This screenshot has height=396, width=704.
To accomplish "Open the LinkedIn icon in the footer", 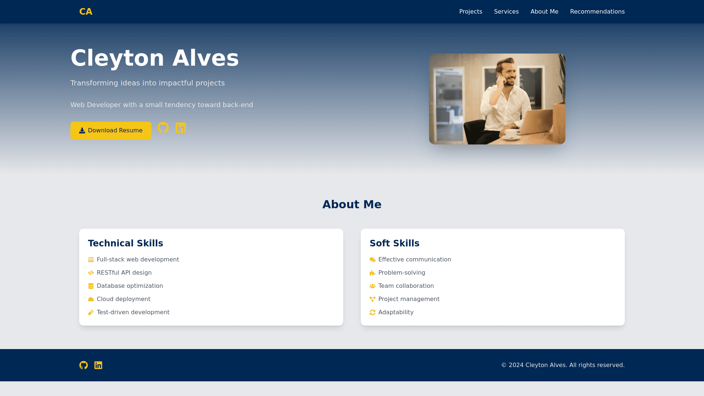I will click(x=98, y=365).
